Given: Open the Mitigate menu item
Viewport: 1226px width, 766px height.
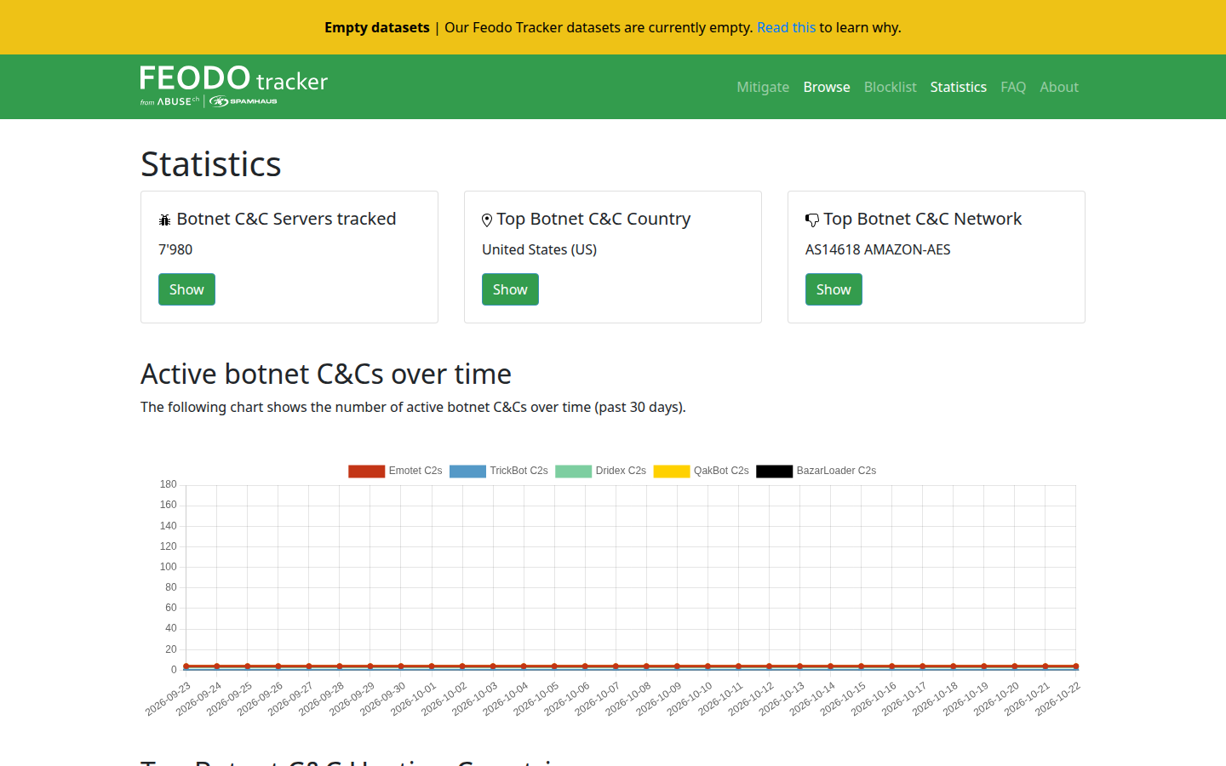Looking at the screenshot, I should click(x=763, y=87).
